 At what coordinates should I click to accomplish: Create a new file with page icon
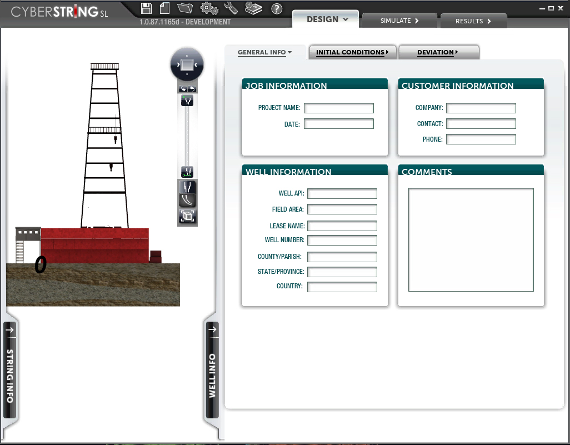[164, 8]
